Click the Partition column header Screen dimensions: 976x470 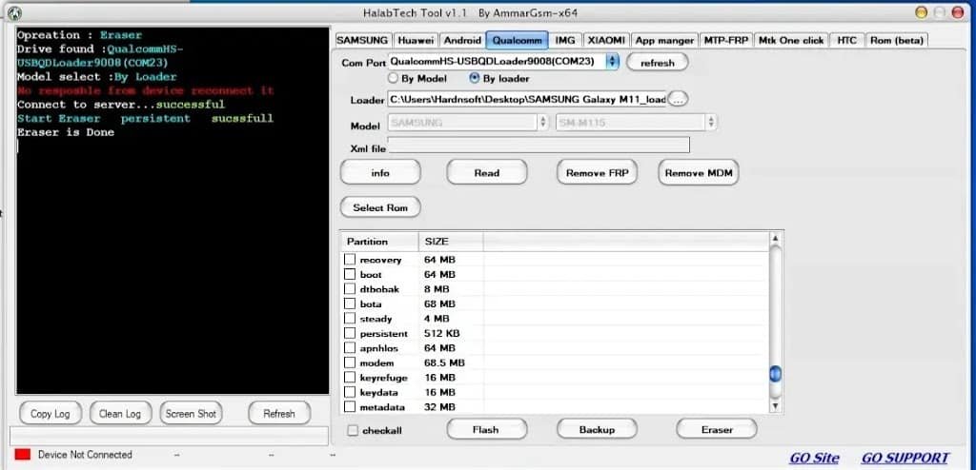(x=379, y=242)
